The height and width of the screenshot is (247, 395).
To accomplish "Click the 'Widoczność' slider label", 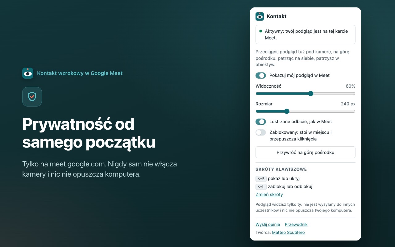I will point(268,86).
